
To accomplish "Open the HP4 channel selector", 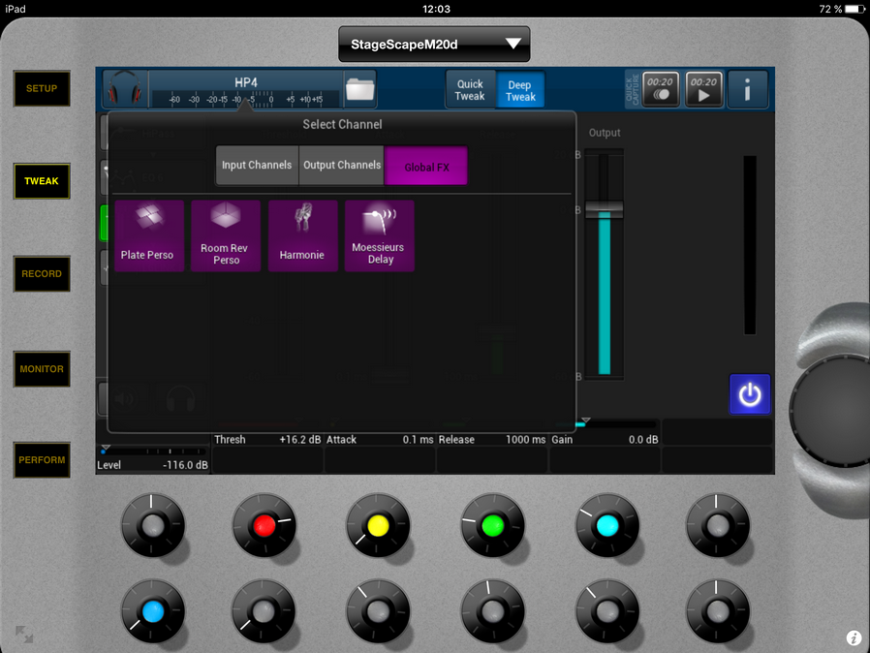I will tap(246, 89).
